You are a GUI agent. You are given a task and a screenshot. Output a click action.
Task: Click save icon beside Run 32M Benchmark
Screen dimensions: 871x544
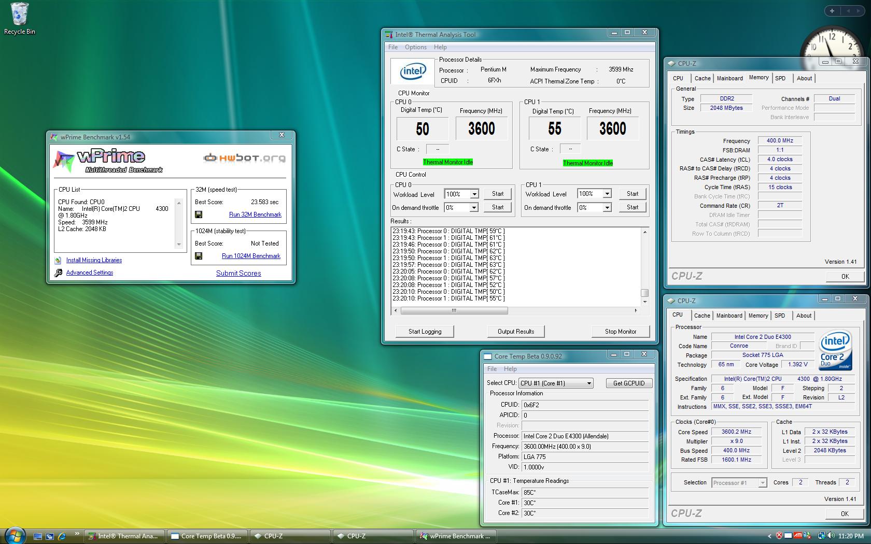pos(199,214)
